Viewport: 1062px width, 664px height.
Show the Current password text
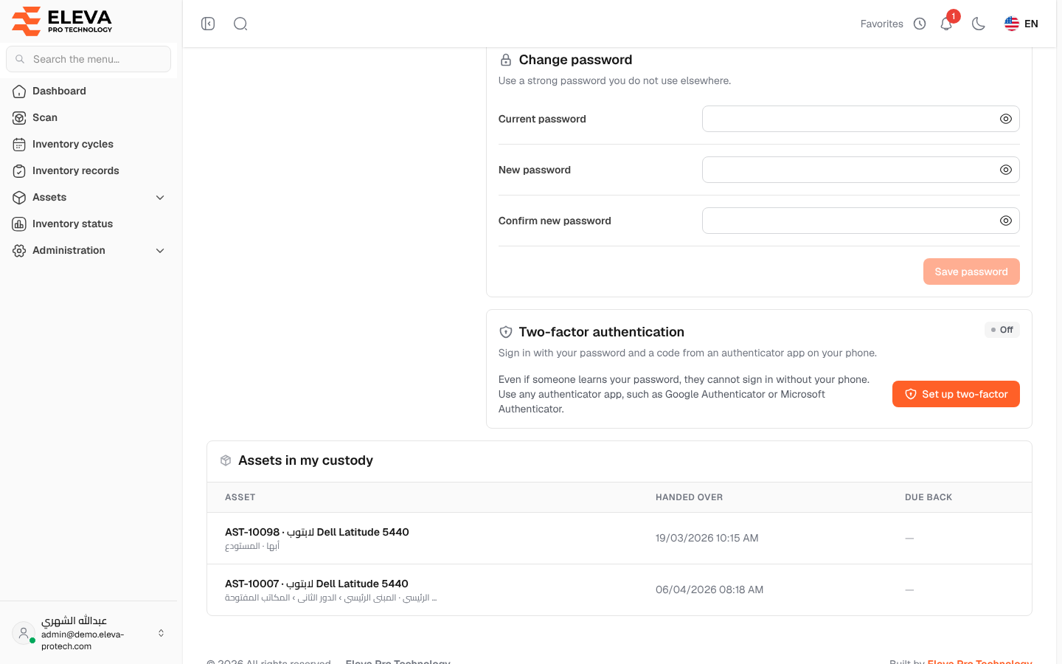pyautogui.click(x=1006, y=119)
